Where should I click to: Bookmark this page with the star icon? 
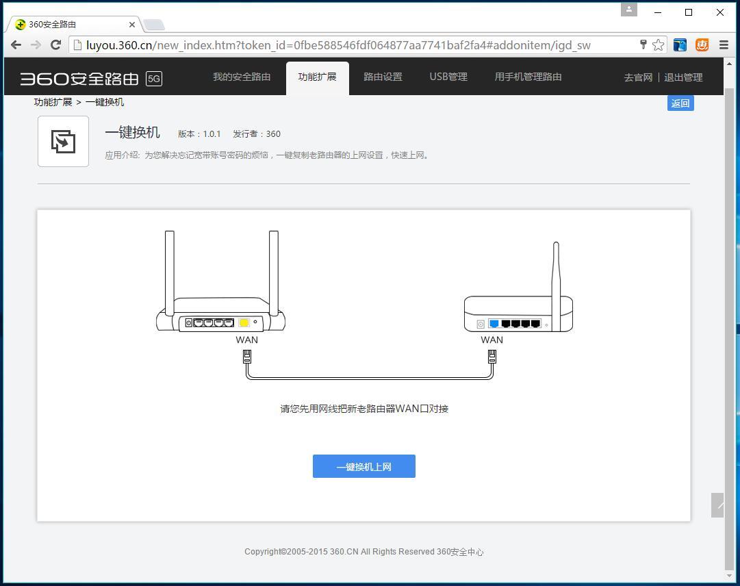658,44
